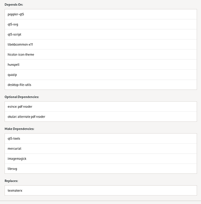
Task: Click the qt5-script list item
Action: click(x=101, y=34)
